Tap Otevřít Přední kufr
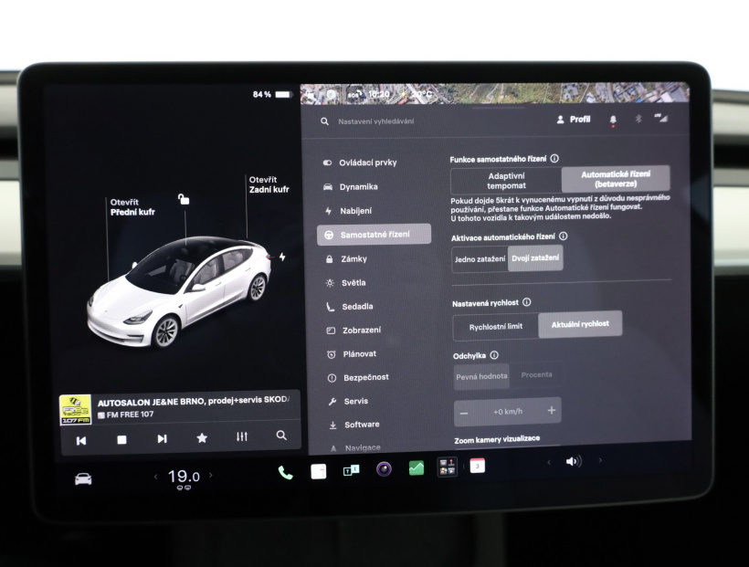 point(132,207)
